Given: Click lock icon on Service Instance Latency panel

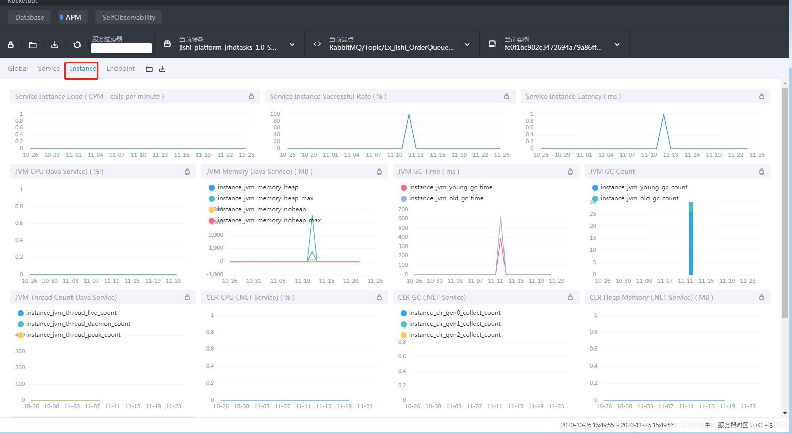Looking at the screenshot, I should (x=762, y=96).
